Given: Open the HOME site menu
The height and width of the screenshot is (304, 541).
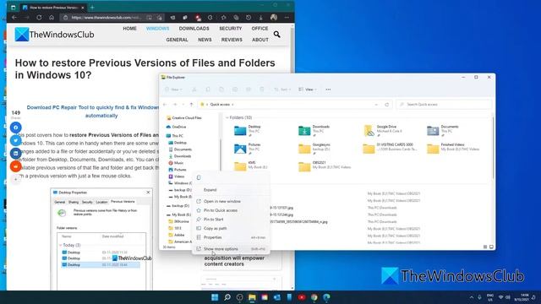Looking at the screenshot, I should coord(129,29).
